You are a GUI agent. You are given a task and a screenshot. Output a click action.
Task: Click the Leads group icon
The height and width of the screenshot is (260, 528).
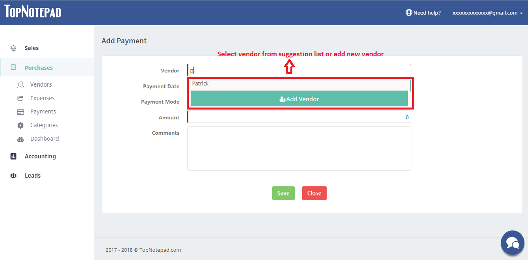[x=13, y=176]
